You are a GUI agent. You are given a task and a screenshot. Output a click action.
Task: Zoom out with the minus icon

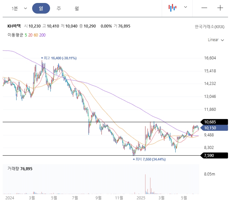pos(204,8)
